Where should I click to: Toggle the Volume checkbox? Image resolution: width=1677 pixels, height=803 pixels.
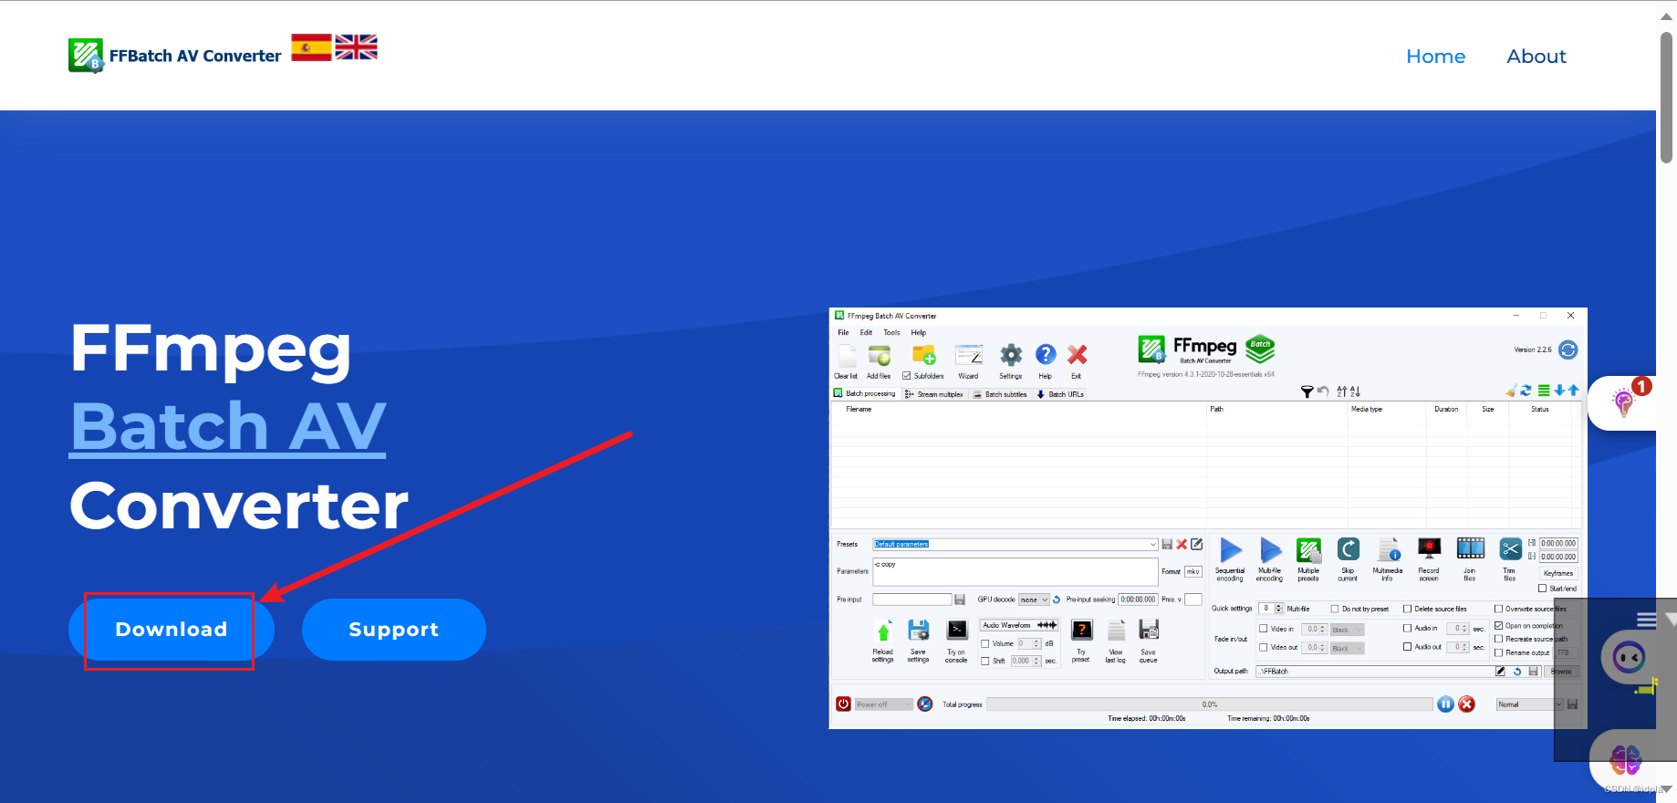[985, 643]
